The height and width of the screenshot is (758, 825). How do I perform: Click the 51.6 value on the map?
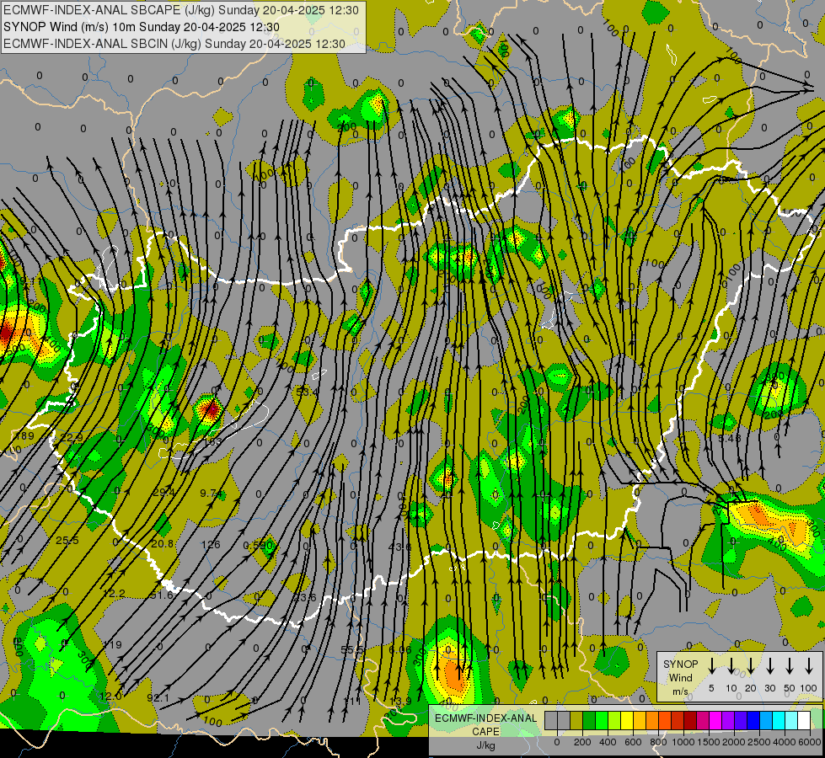(x=162, y=595)
